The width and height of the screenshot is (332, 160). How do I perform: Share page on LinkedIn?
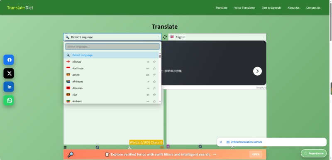[x=9, y=87]
